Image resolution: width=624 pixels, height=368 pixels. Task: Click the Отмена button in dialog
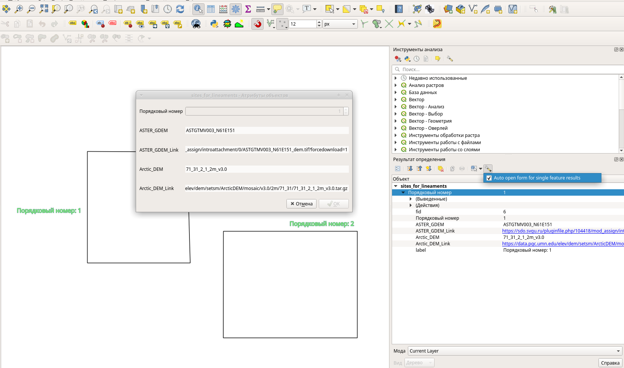301,204
